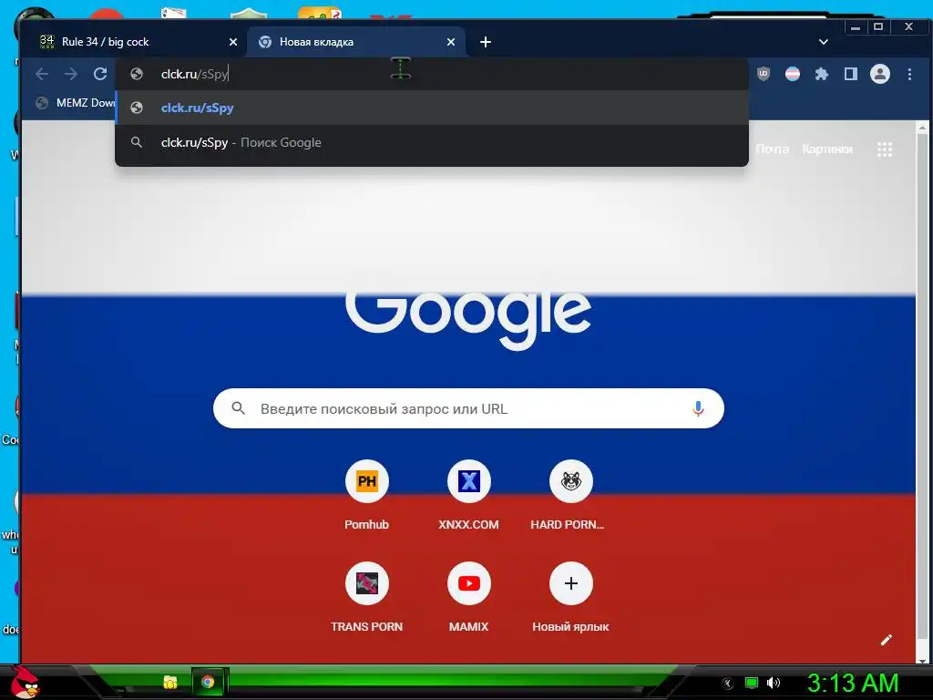Click the address bar containing clck.ru/sSpy

click(432, 74)
